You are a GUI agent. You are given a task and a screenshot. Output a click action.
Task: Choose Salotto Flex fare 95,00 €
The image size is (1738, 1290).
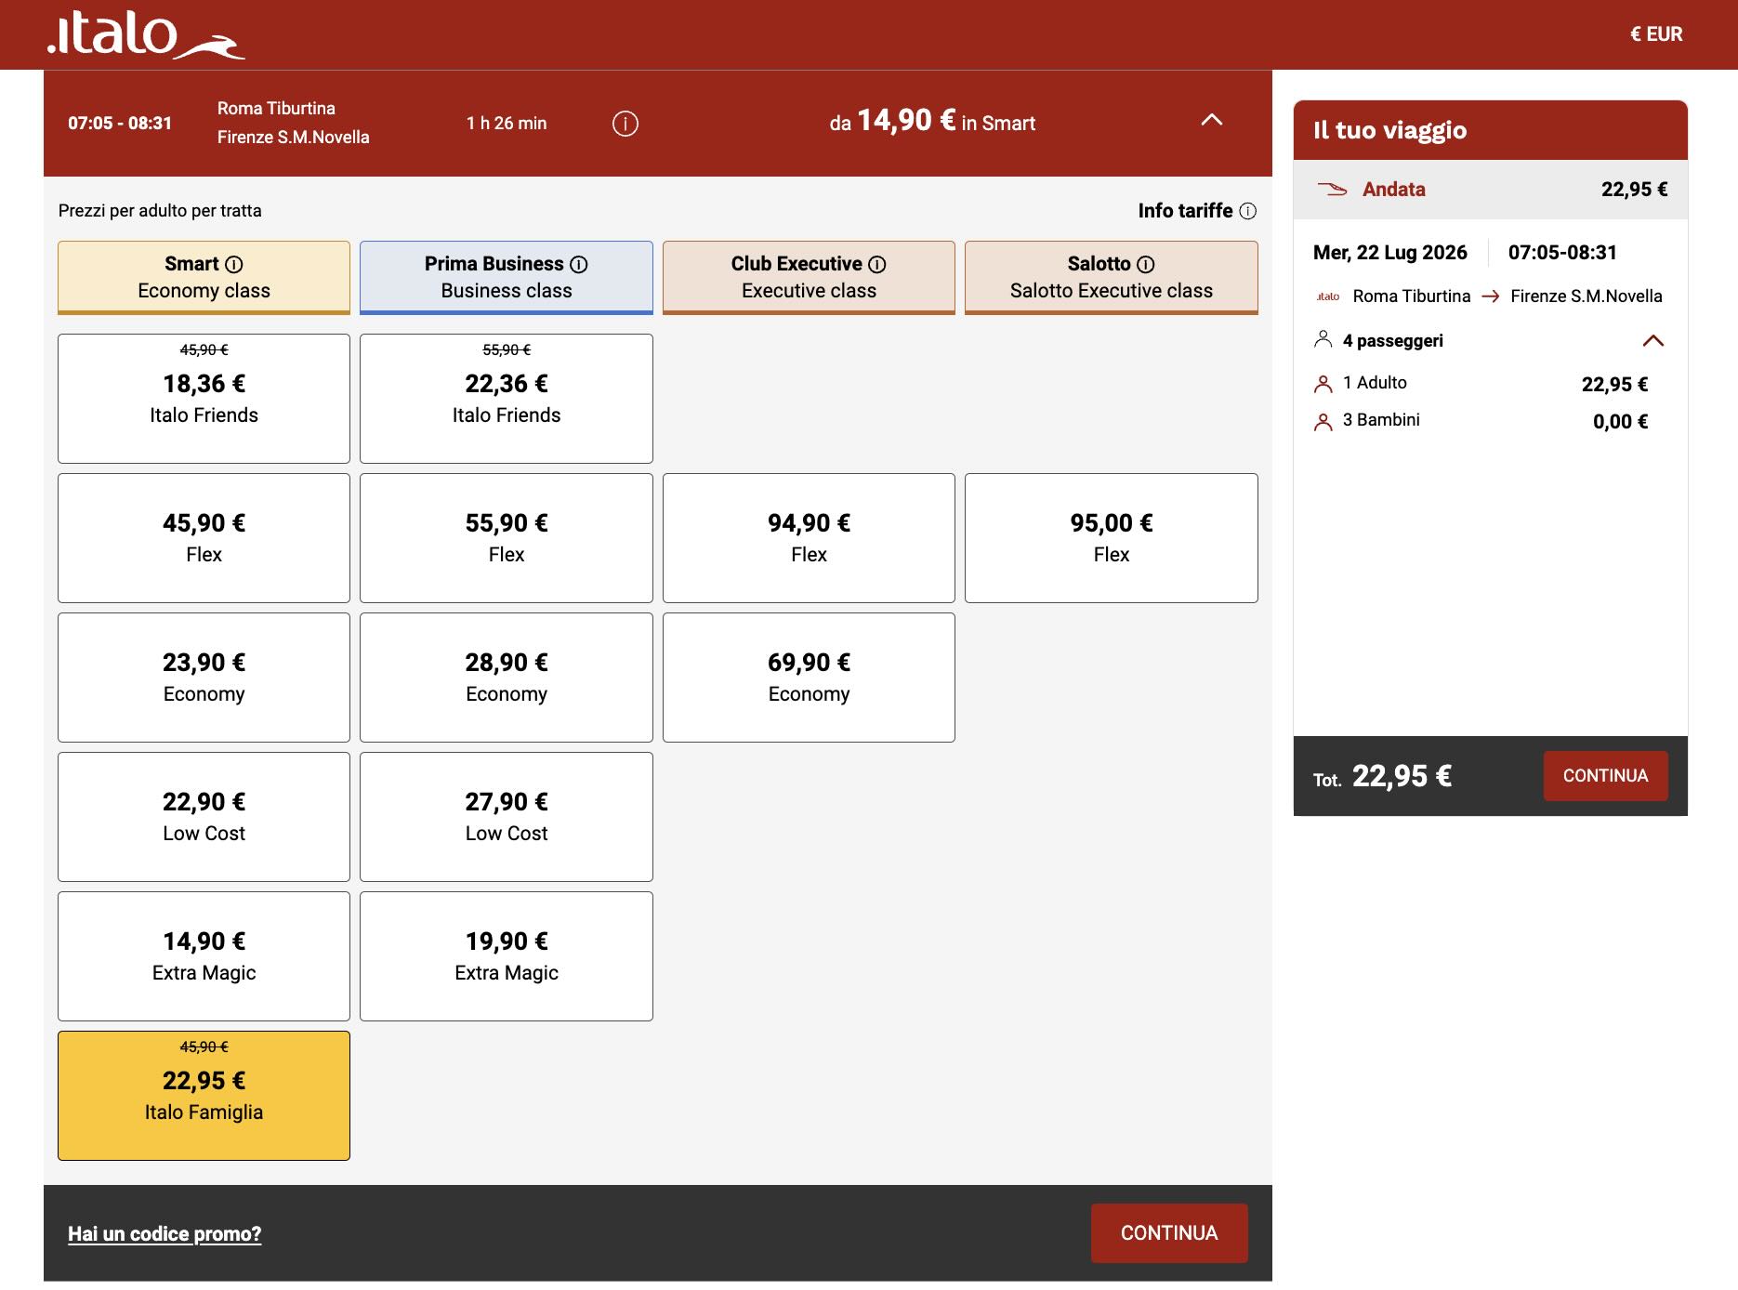click(1112, 538)
